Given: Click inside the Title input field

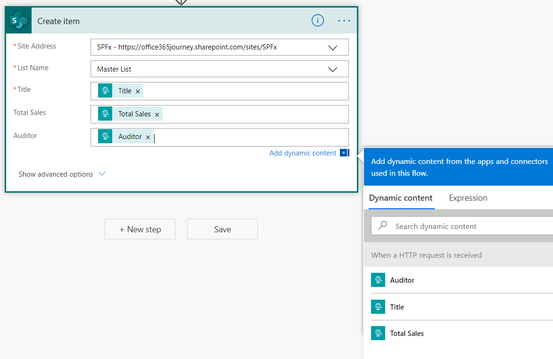Looking at the screenshot, I should (220, 91).
